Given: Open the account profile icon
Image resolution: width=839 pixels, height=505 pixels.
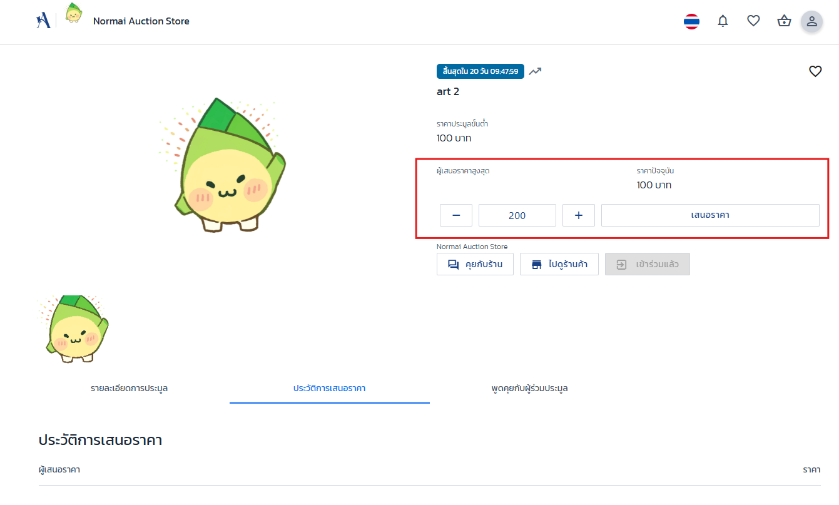Looking at the screenshot, I should coord(811,21).
